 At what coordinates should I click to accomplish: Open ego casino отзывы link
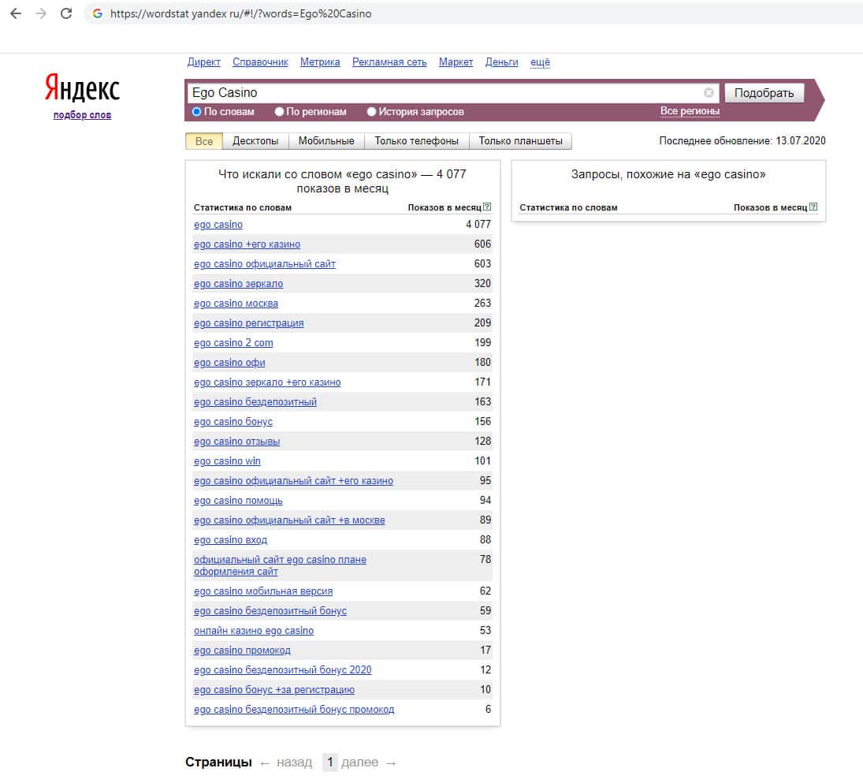coord(236,442)
